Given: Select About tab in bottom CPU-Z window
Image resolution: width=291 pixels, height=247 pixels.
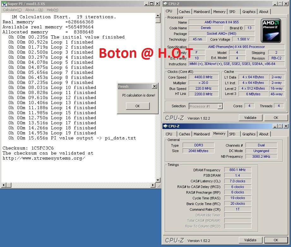Looking at the screenshot, I should coord(264,134).
